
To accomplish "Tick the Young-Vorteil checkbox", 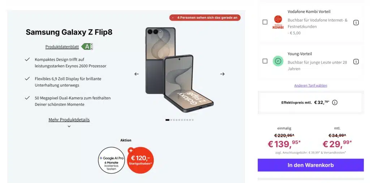I will 265,61.
